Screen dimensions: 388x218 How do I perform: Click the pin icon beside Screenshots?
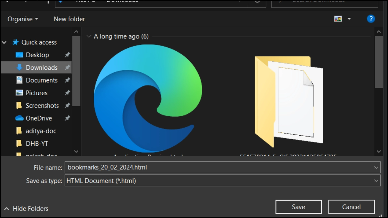[x=67, y=106]
